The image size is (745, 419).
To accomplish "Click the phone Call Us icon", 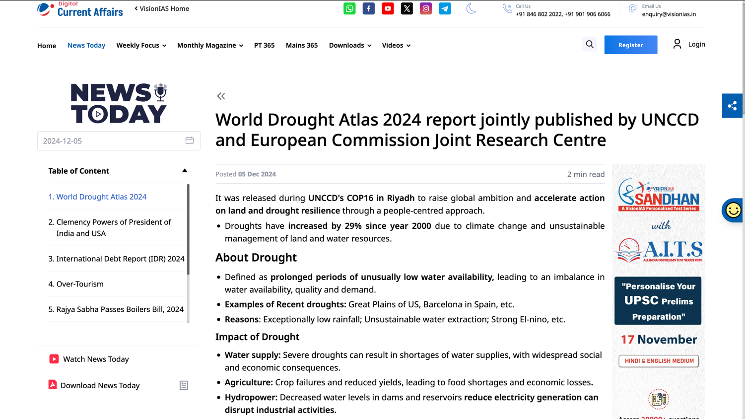I will click(x=507, y=8).
